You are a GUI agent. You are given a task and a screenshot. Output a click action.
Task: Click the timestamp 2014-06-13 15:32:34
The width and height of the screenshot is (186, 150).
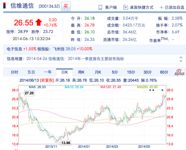click(31, 39)
